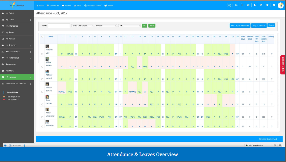Open the Social menu in top navigation

coord(40,6)
